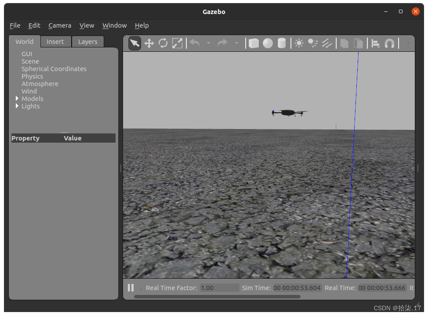The height and width of the screenshot is (316, 428).
Task: Insert a cylinder shape
Action: tap(282, 43)
